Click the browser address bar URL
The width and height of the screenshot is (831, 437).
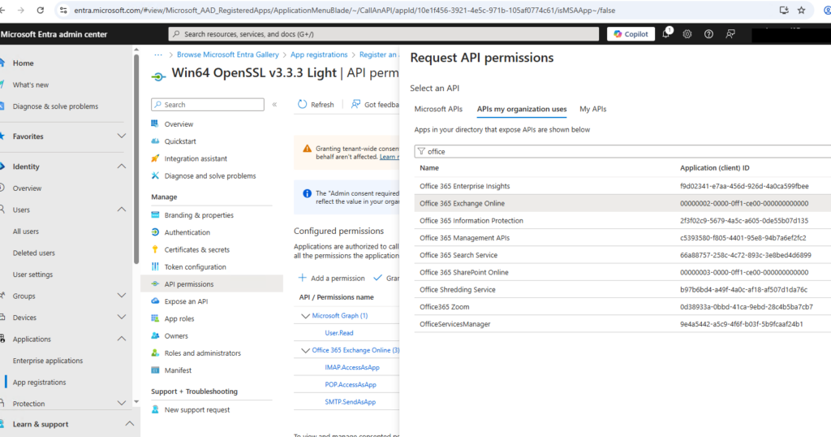click(x=344, y=10)
